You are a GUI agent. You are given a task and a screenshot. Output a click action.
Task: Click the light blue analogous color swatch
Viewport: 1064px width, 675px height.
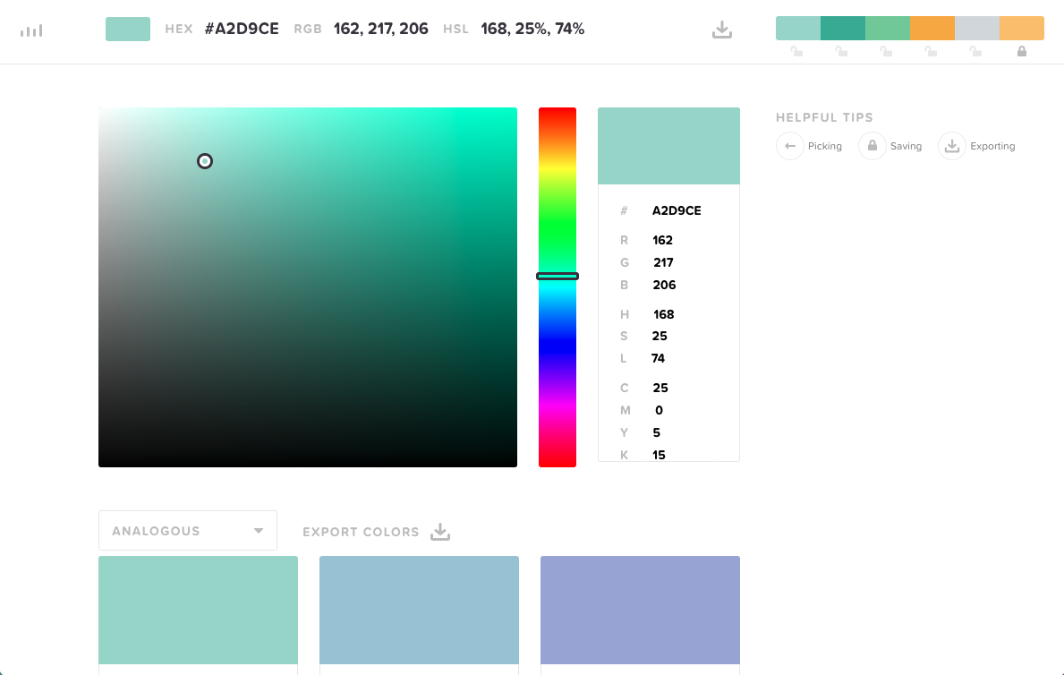pyautogui.click(x=419, y=610)
